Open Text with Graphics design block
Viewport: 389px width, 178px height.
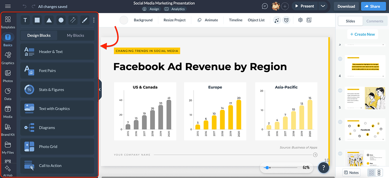pyautogui.click(x=57, y=109)
